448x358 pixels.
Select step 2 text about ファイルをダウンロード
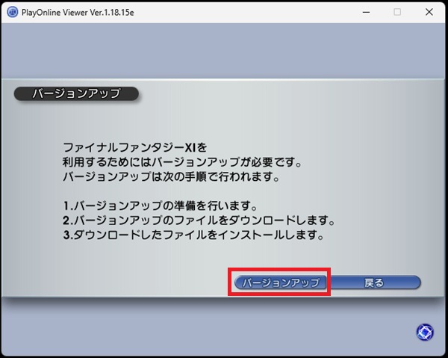click(197, 221)
